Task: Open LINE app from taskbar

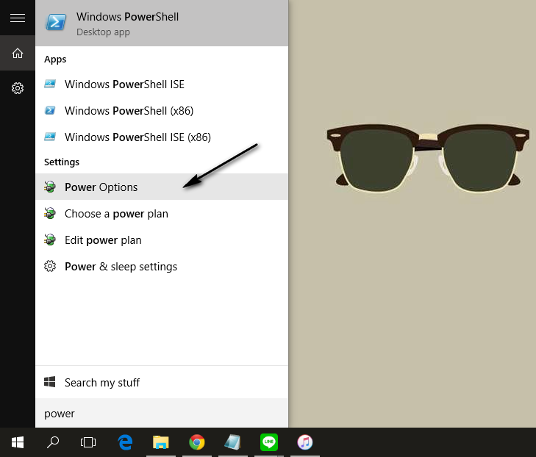Action: (x=269, y=442)
